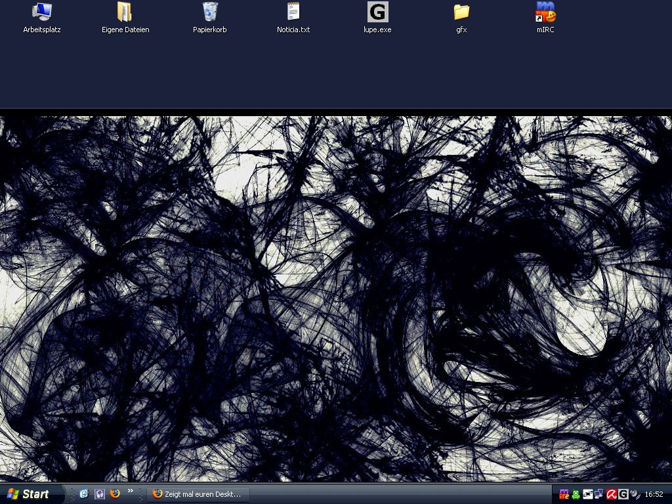Viewport: 672px width, 504px height.
Task: Switch to 'Zeigt mal euren Deskt...' taskbar window
Action: [x=198, y=494]
